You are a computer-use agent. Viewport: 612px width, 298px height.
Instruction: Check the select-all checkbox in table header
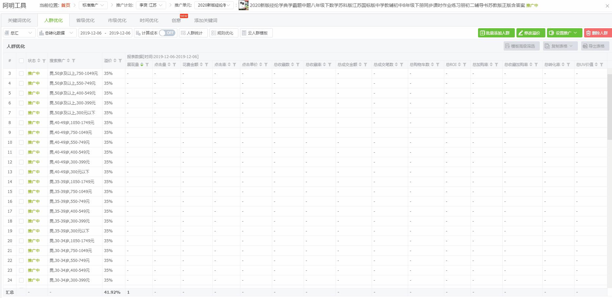(22, 60)
